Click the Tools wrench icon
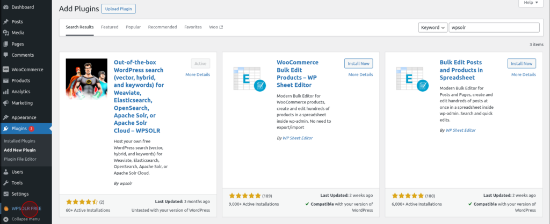The width and height of the screenshot is (550, 224). point(5,183)
